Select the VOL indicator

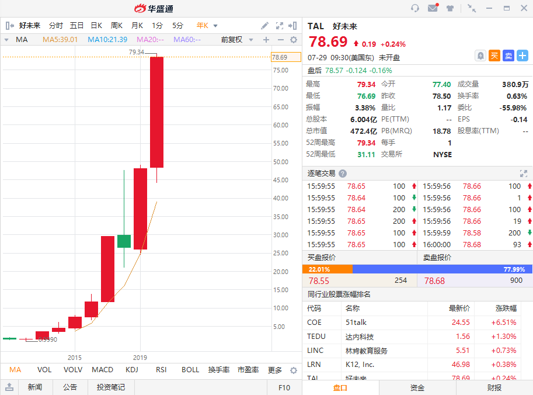point(44,370)
